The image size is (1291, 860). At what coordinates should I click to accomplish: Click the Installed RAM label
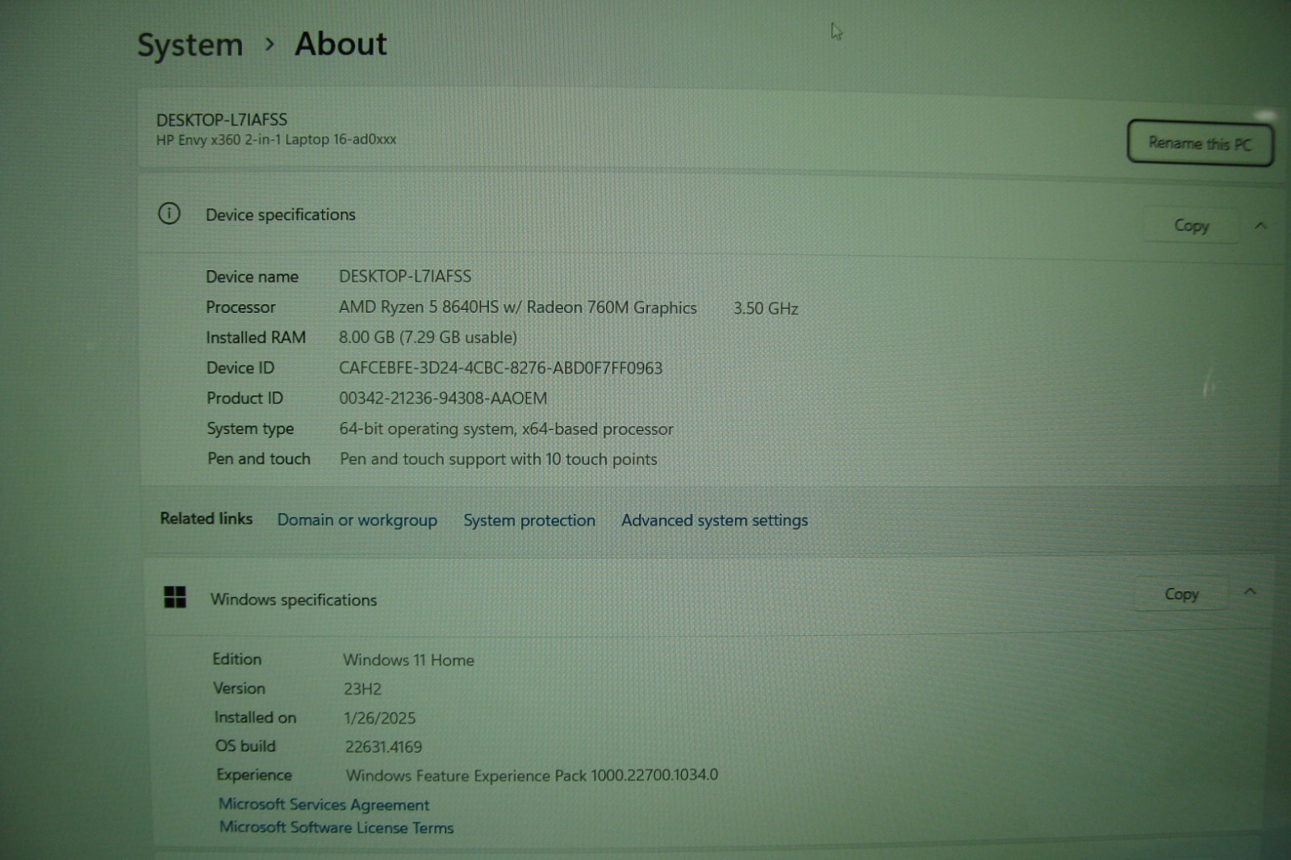(256, 337)
